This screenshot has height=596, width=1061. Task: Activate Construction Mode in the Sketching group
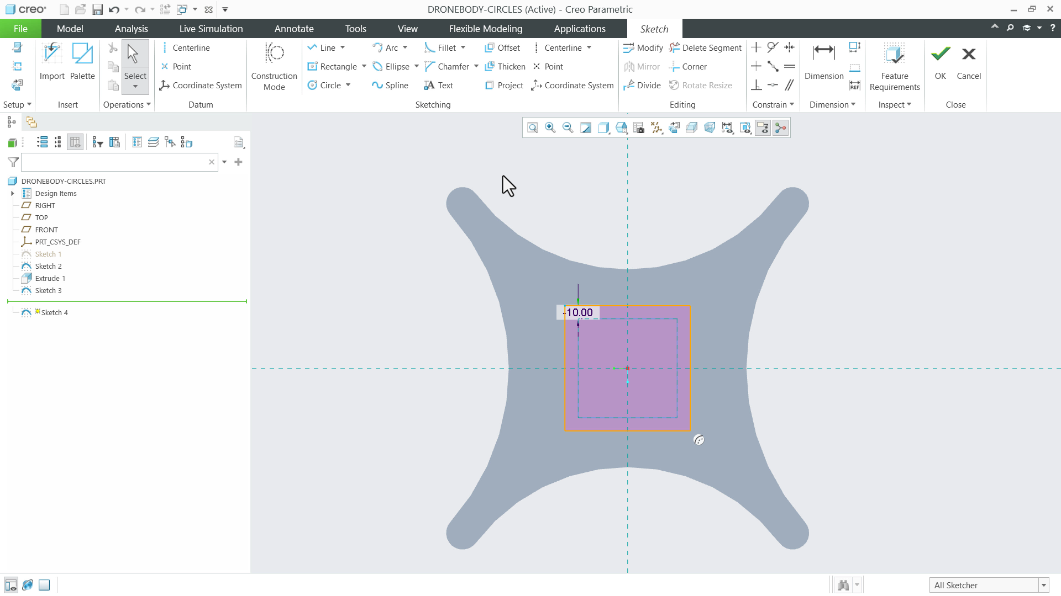[x=274, y=66]
